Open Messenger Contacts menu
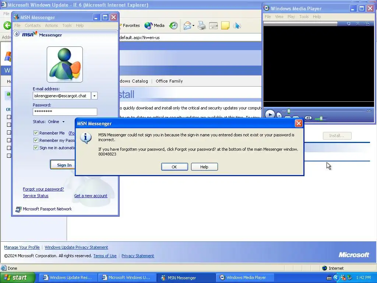 (33, 25)
